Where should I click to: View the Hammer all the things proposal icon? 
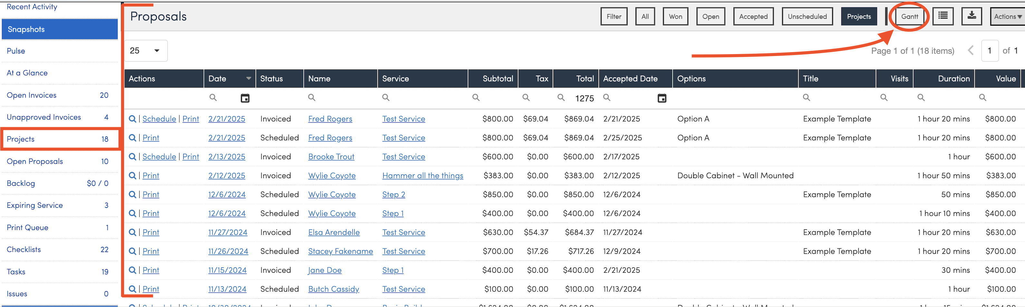point(132,175)
